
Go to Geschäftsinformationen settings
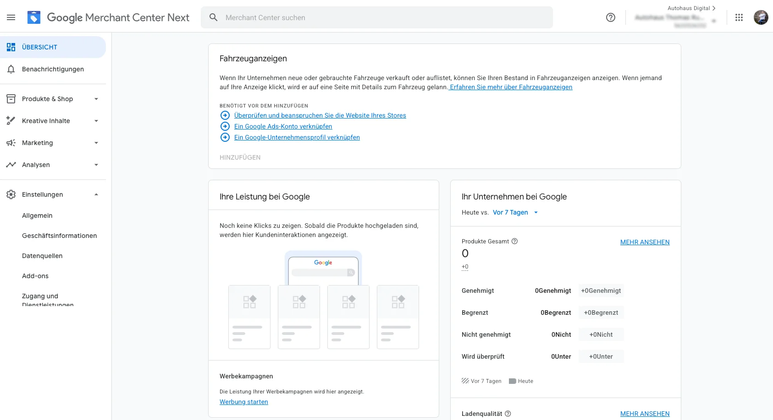click(x=59, y=236)
